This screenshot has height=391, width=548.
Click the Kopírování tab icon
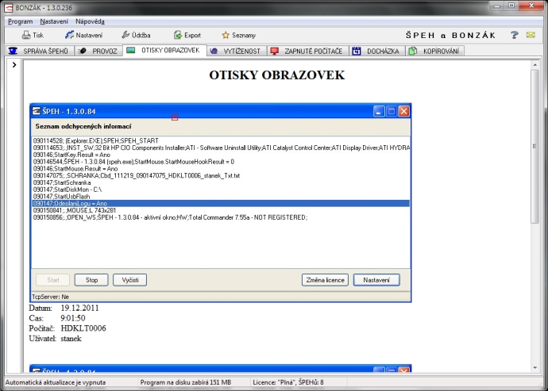coord(413,51)
